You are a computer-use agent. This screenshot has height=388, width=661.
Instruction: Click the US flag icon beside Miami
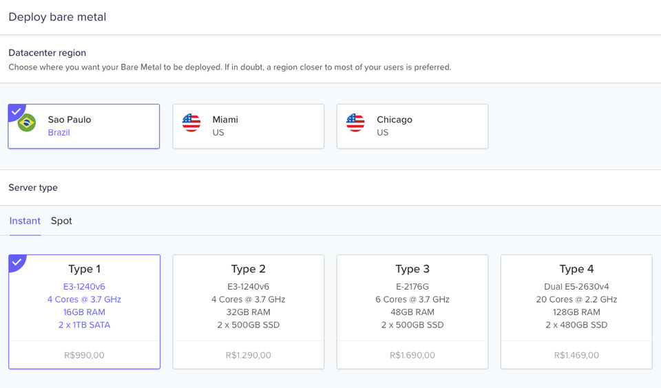click(x=191, y=122)
